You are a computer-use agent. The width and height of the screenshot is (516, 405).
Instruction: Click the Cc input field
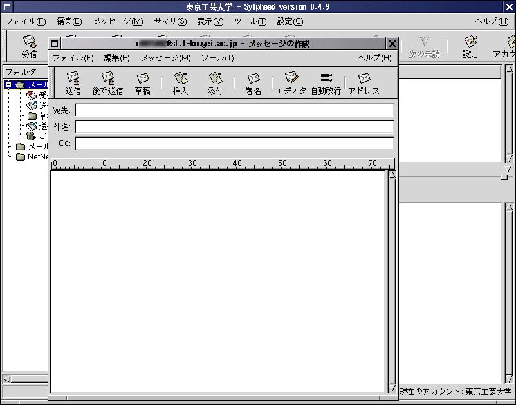click(234, 143)
